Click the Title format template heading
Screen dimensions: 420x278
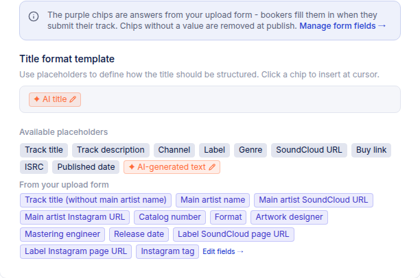click(67, 59)
